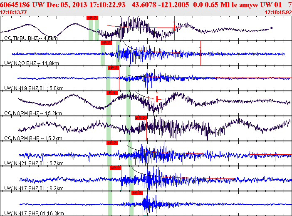Select the CC NORM BHZ 15.2km label

33,113
